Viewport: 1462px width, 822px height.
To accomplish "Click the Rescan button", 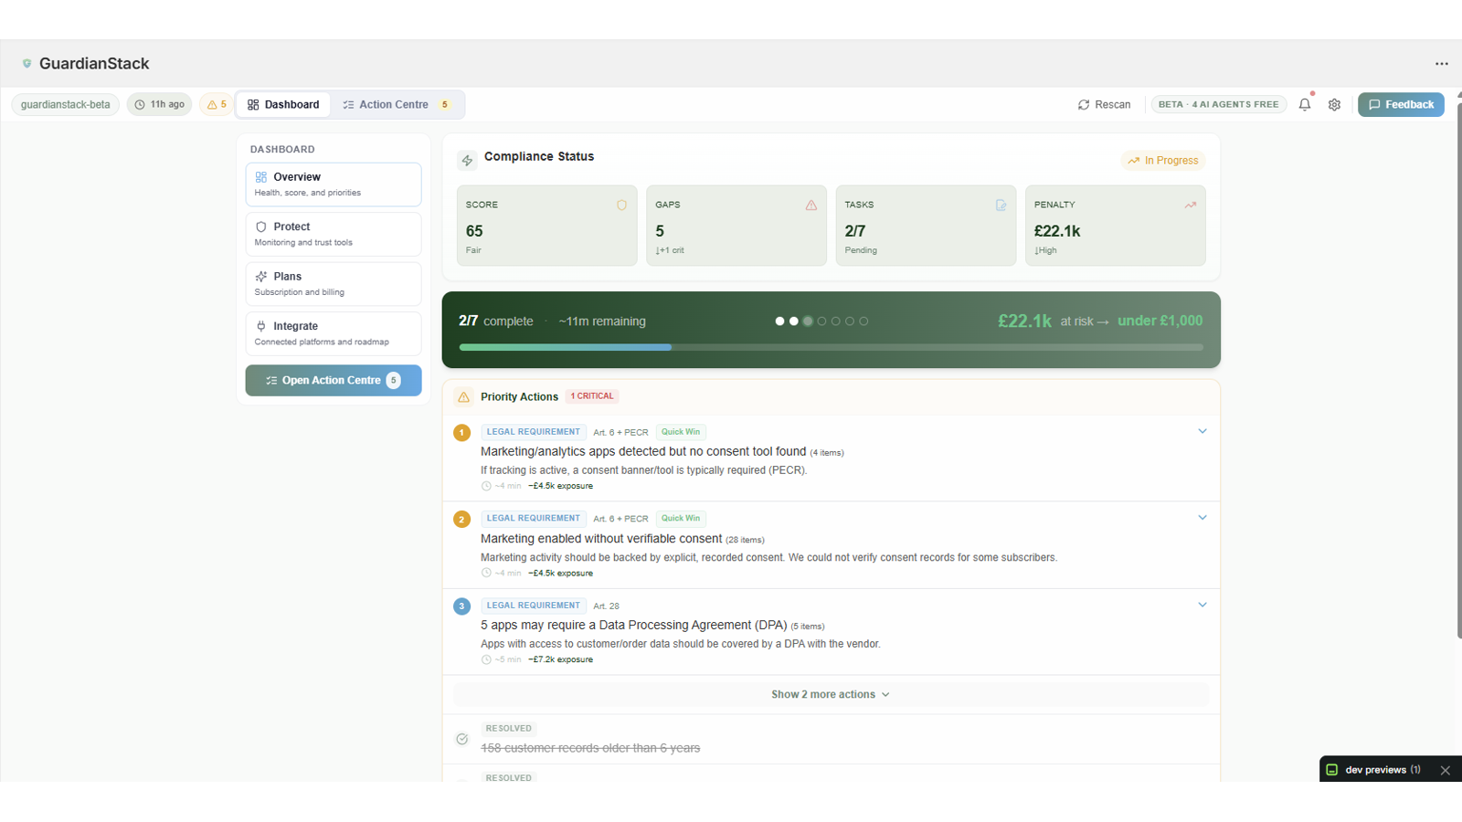I will 1104,105.
